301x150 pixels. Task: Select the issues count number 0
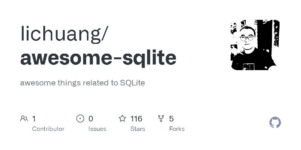point(91,119)
